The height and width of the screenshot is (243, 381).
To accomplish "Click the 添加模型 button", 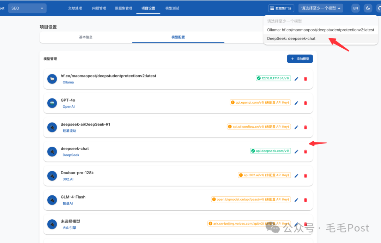I will pyautogui.click(x=300, y=59).
